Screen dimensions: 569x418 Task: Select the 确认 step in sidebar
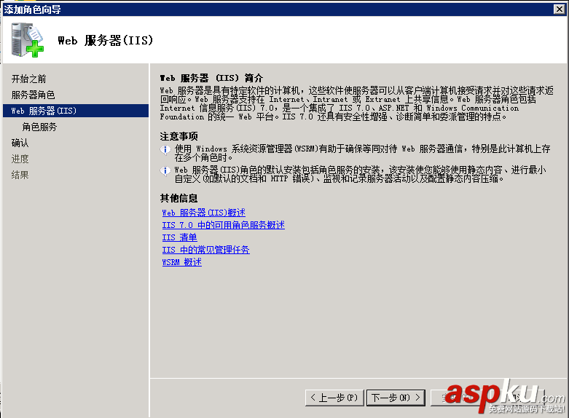pyautogui.click(x=20, y=143)
